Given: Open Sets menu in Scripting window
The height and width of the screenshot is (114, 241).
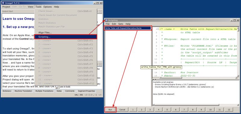Looking at the screenshot, I should [121, 24].
